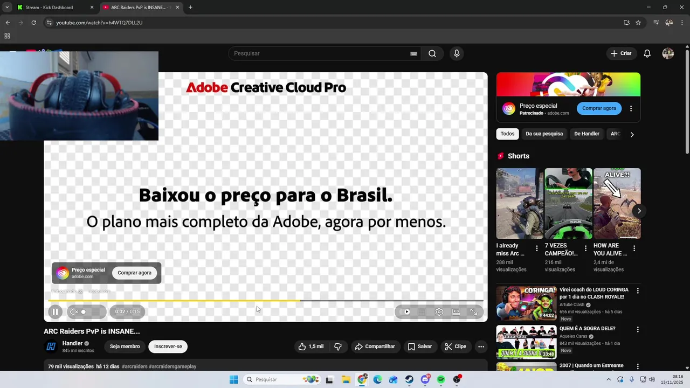Open the 'HOW ARE YOU ALIVE' Short thumbnail
The image size is (690, 388).
tap(617, 203)
